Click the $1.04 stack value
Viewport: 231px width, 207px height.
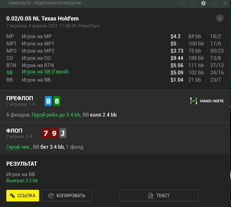177,80
